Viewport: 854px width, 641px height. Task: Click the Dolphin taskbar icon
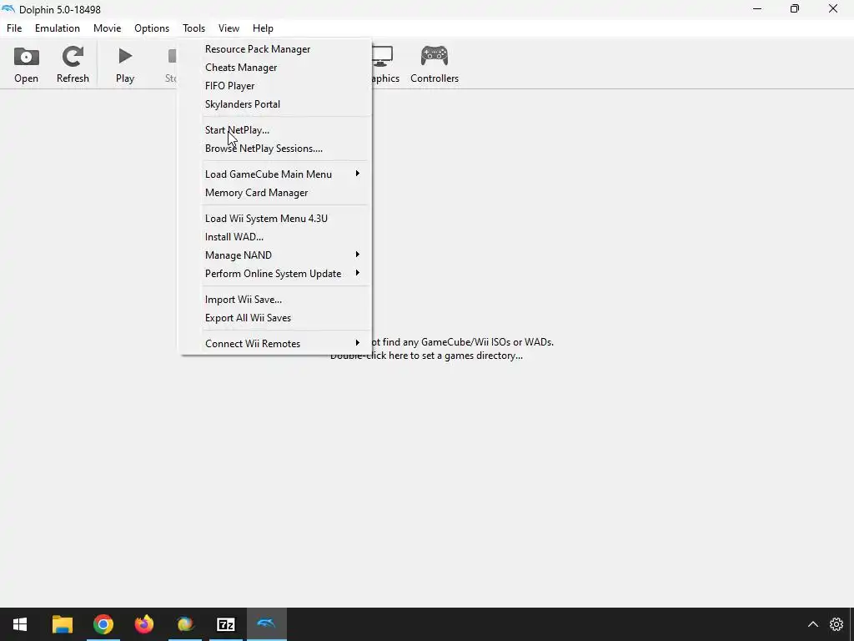click(266, 624)
